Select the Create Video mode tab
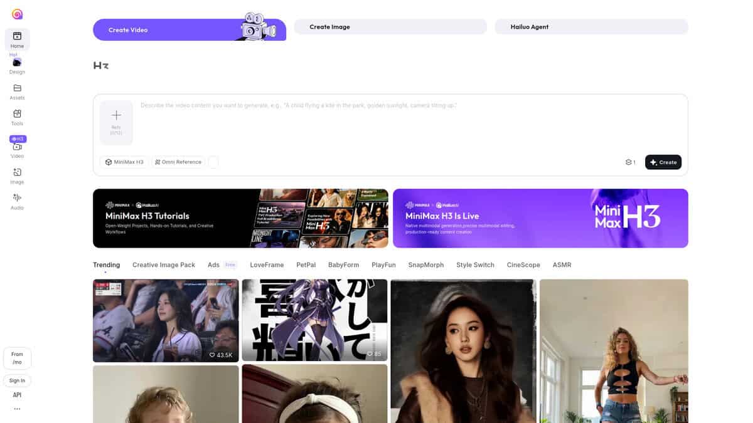This screenshot has width=753, height=423. (x=190, y=29)
